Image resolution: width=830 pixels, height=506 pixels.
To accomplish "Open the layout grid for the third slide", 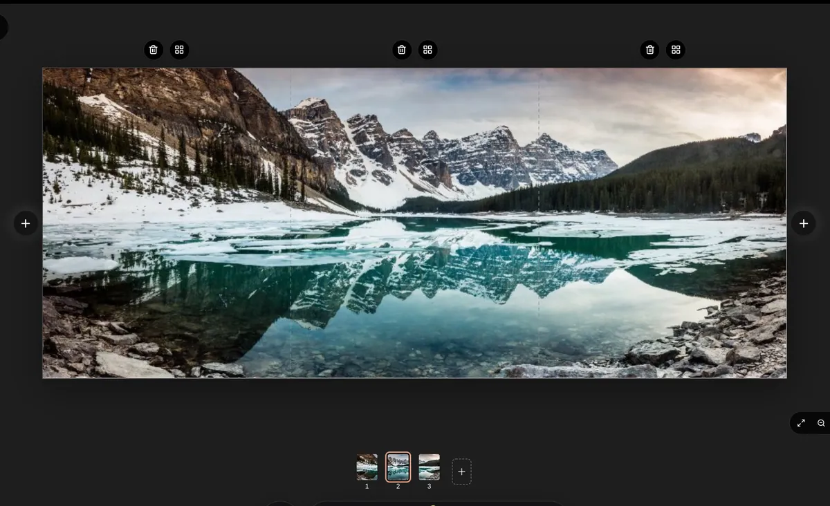I will pos(676,50).
